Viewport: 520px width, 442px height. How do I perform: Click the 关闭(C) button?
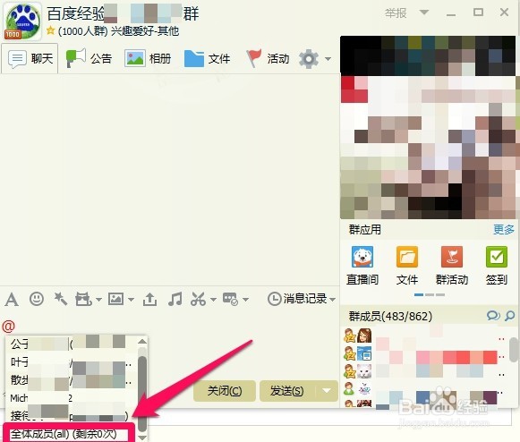coord(225,391)
